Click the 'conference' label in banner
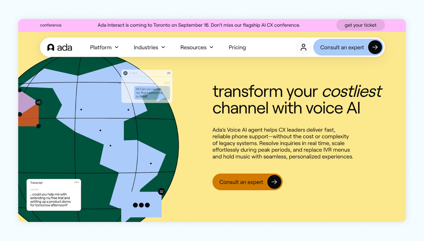Screen dimensions: 424x241 [51, 25]
